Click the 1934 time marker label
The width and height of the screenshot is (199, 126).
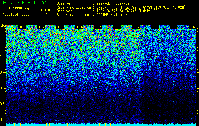79,27
